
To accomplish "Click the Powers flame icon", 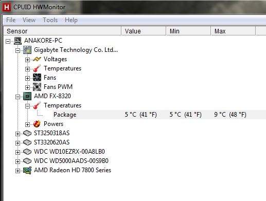I will [x=37, y=124].
